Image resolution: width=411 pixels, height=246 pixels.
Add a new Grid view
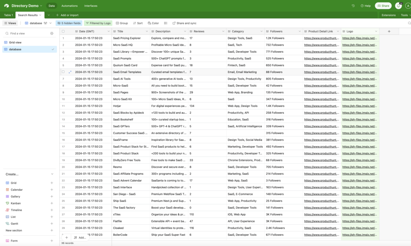52,183
